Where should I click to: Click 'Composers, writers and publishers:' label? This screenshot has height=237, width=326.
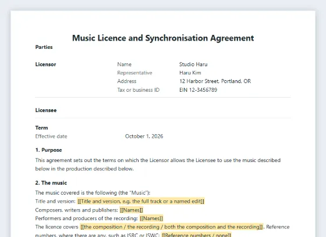tap(76, 210)
